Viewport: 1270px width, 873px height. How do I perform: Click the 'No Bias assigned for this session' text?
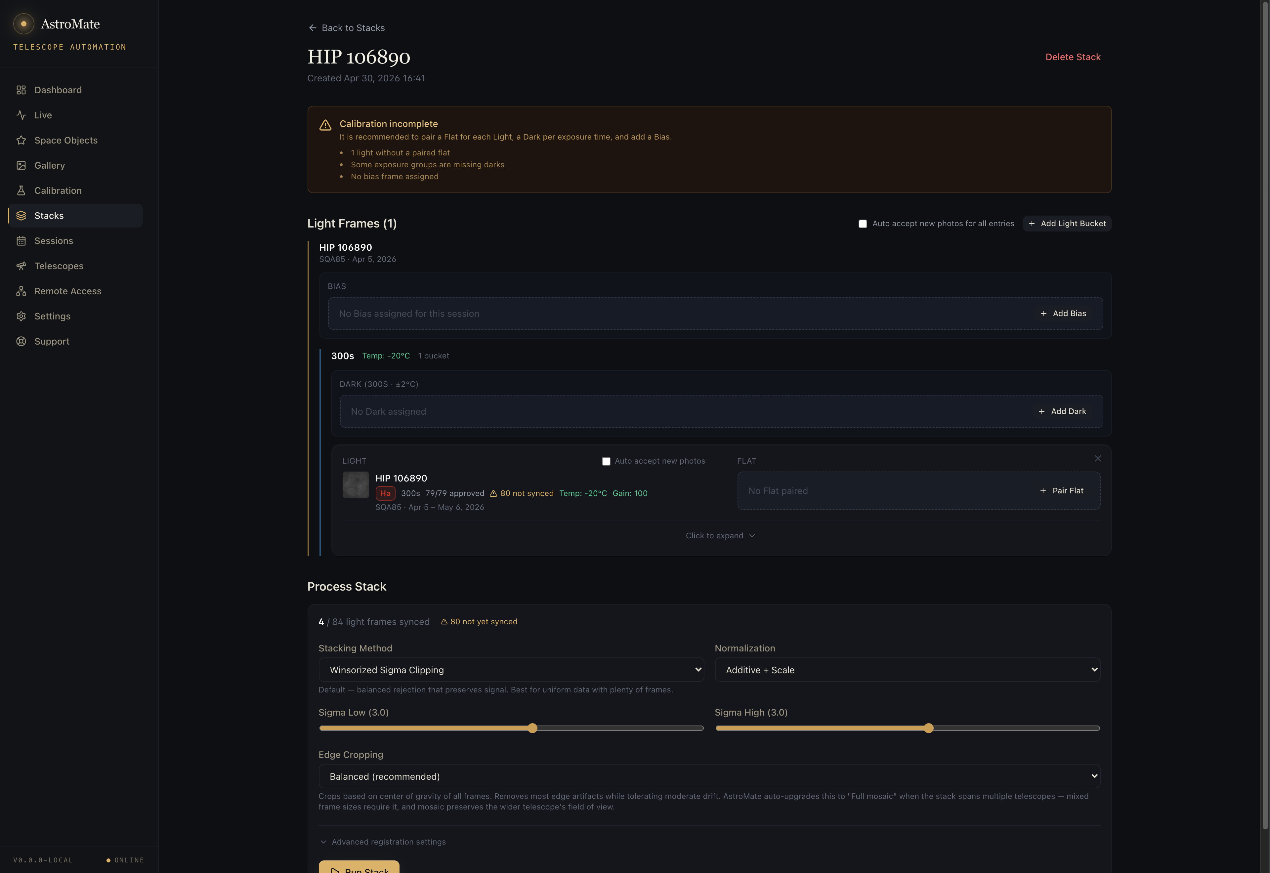click(408, 313)
